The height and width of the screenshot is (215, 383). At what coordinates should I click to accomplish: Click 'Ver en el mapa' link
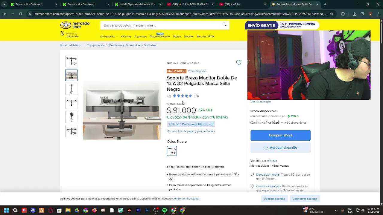click(x=260, y=102)
